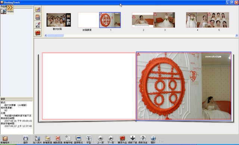Select page 3 wedding gown thumbnail

tap(164, 20)
